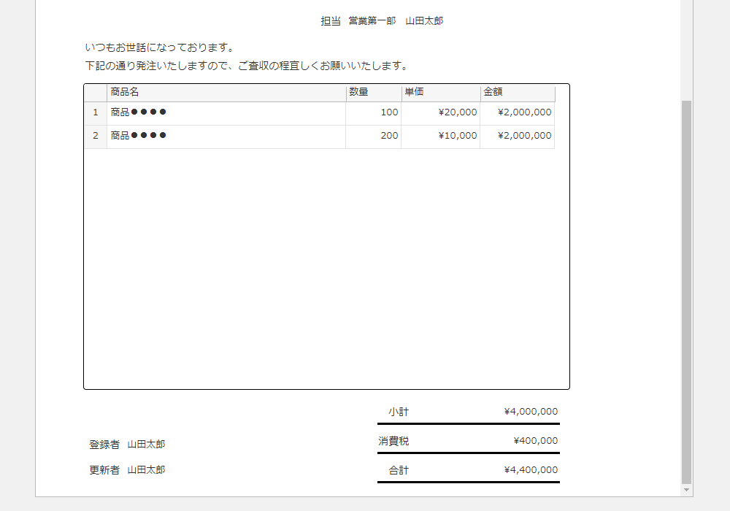Click the unit price cell ¥10,000
Image resolution: width=730 pixels, height=511 pixels.
440,137
